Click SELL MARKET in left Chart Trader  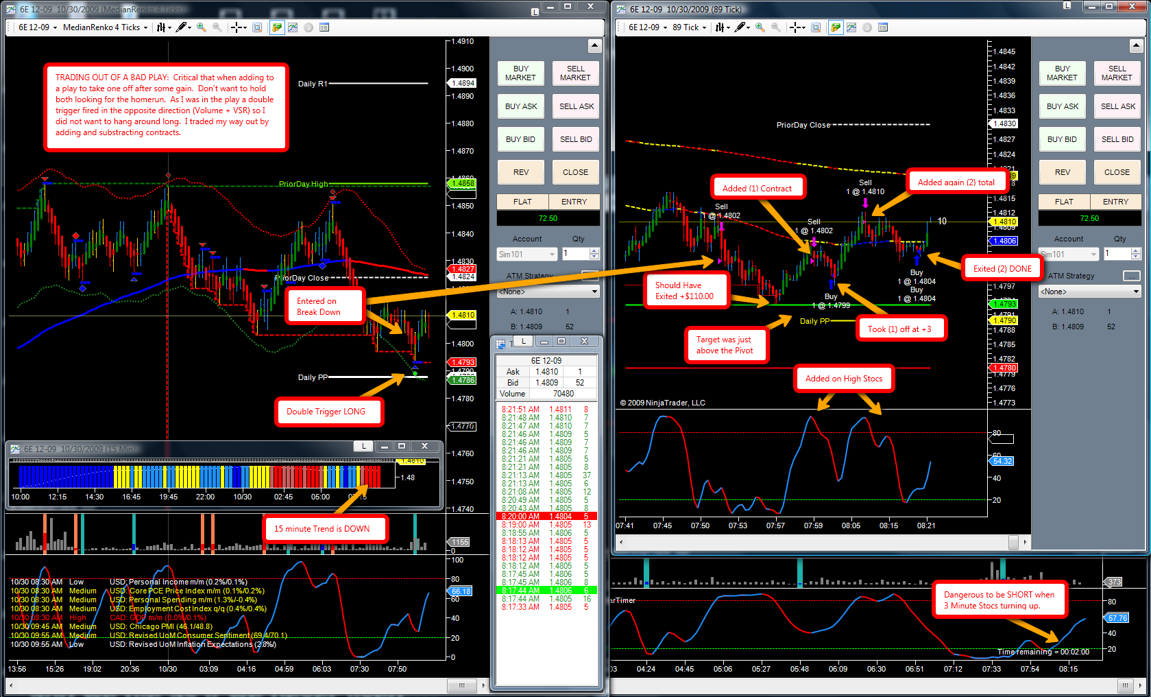click(576, 73)
